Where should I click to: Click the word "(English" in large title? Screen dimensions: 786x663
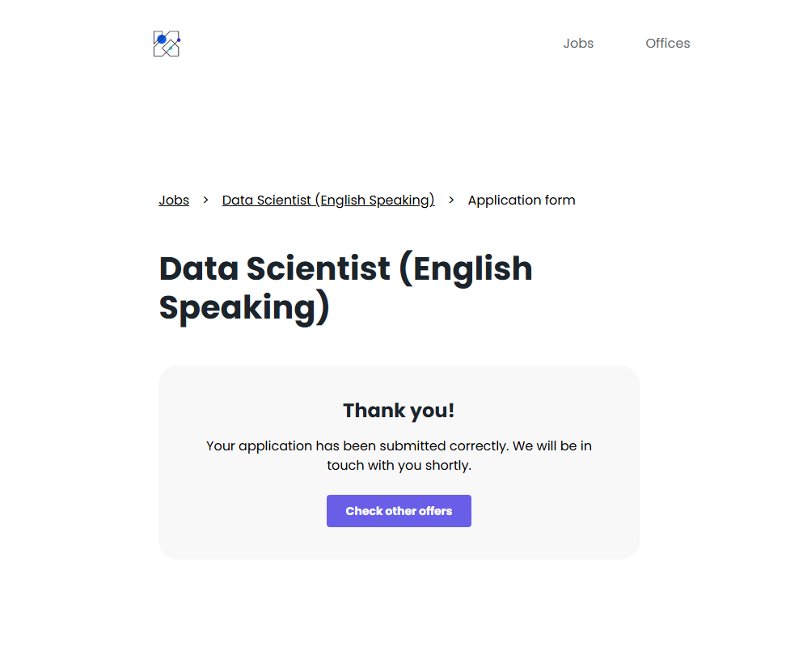point(466,269)
